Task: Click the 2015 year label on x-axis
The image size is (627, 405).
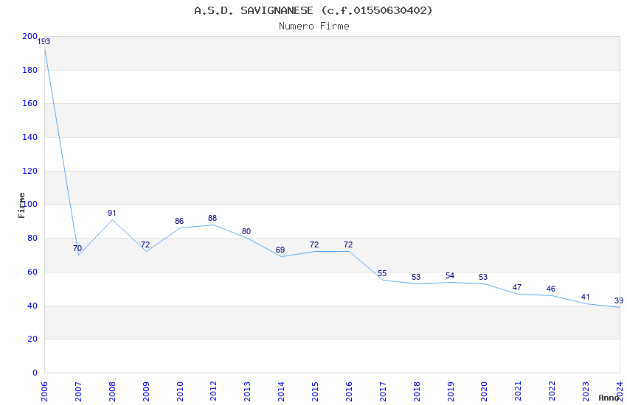Action: click(315, 392)
